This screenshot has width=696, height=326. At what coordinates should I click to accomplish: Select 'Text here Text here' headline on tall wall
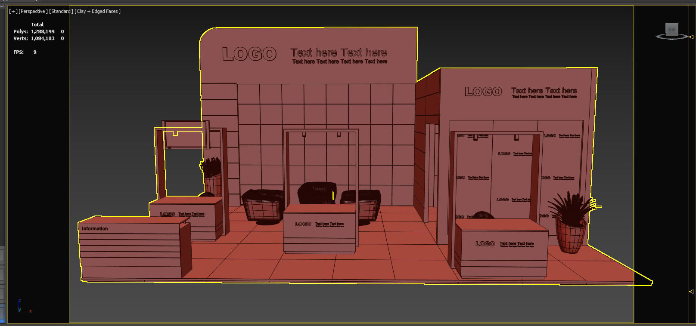tap(339, 52)
